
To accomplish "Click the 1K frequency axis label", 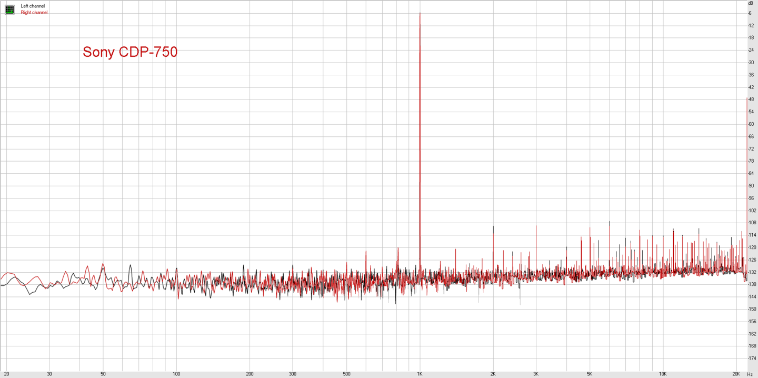I will (x=420, y=374).
